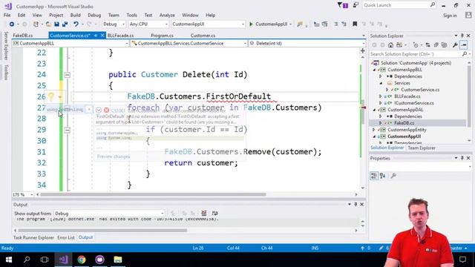Switch to the Error List tab
The width and height of the screenshot is (475, 267).
pyautogui.click(x=66, y=237)
